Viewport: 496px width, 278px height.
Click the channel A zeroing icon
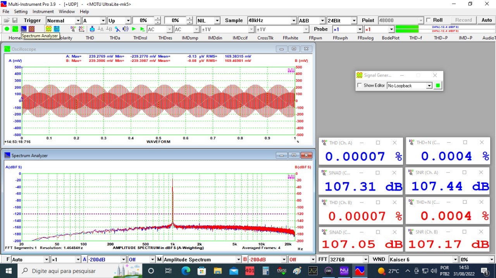[x=100, y=29]
